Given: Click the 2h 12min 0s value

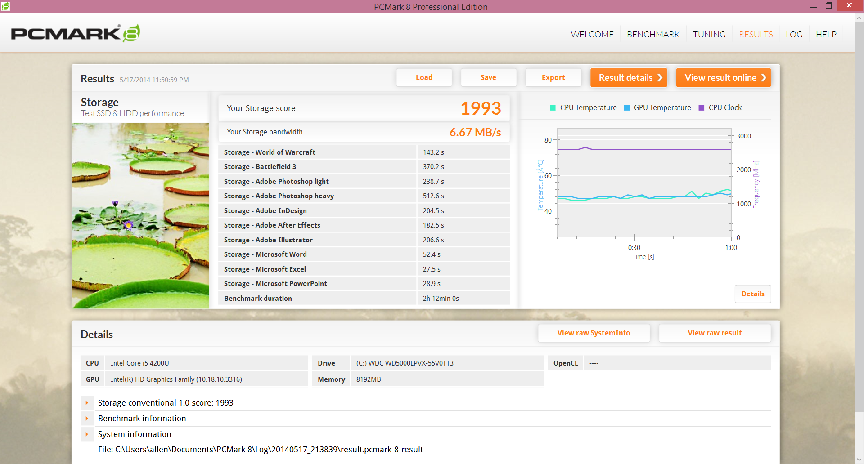Looking at the screenshot, I should [x=441, y=298].
